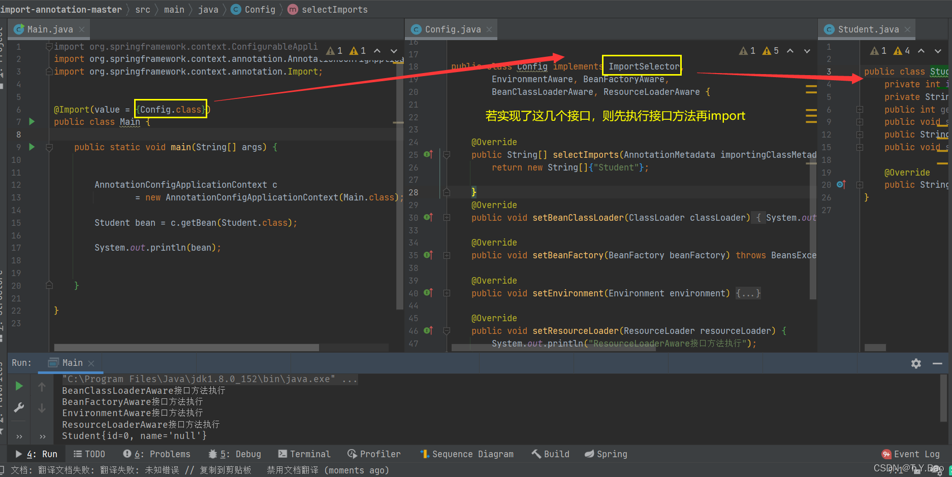The image size is (952, 477).
Task: Open the Main.java editor tab
Action: click(x=50, y=29)
